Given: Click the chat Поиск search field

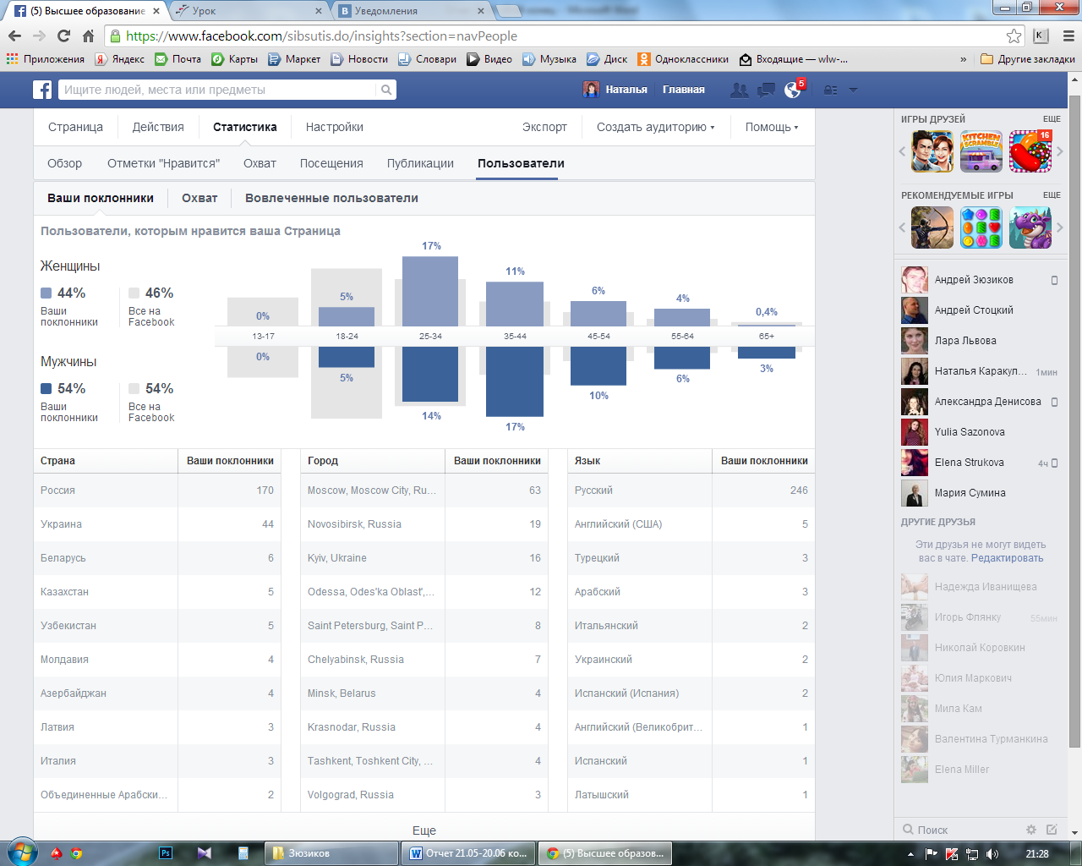Looking at the screenshot, I should [959, 830].
